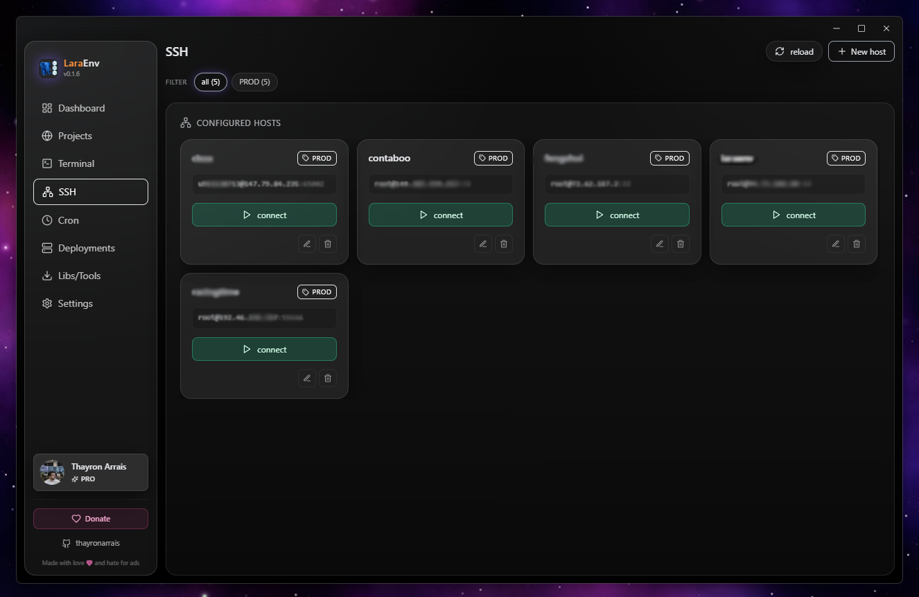Click the PROD tag on 72.62.167.2 card
Viewport: 919px width, 597px height.
pyautogui.click(x=670, y=158)
